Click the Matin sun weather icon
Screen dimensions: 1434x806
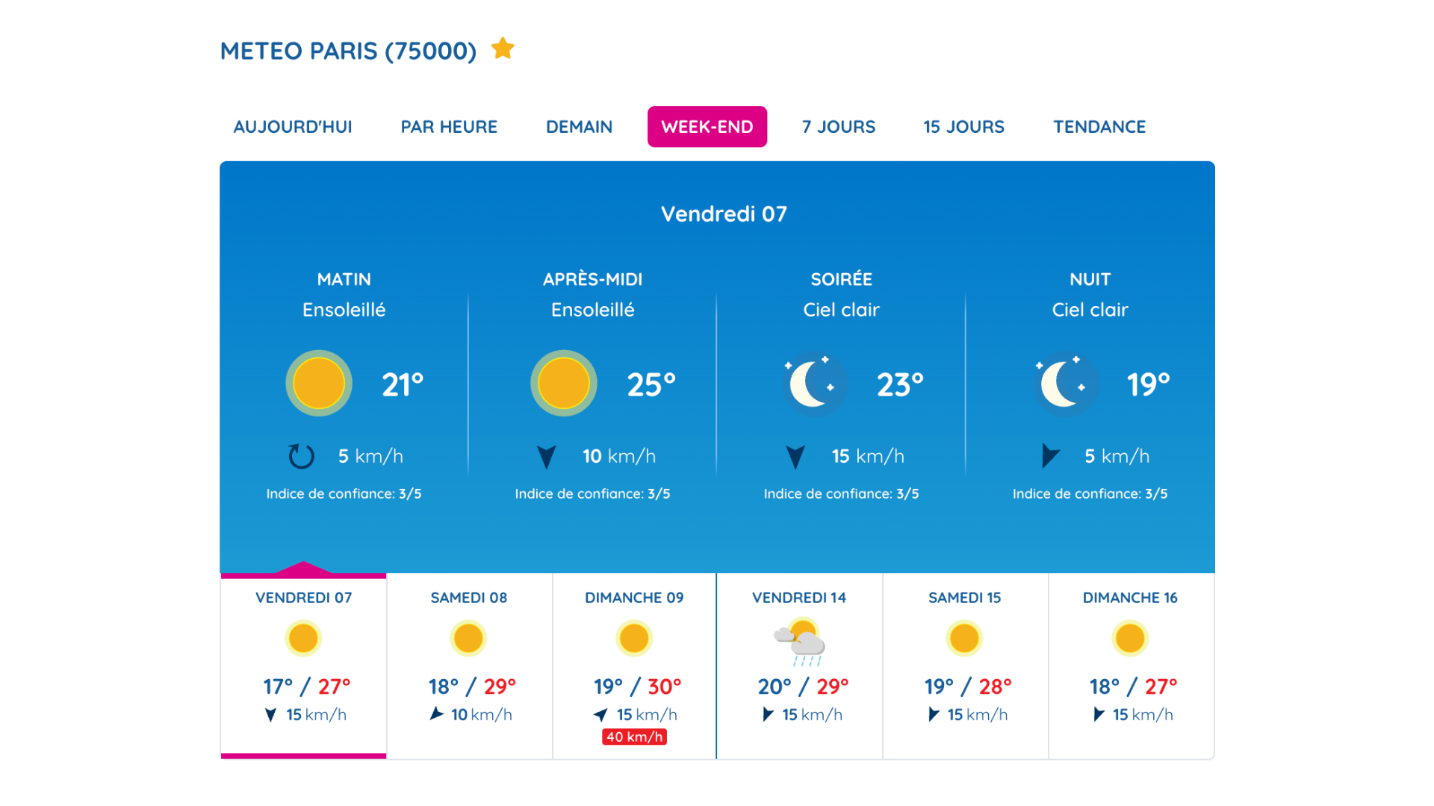[x=319, y=383]
